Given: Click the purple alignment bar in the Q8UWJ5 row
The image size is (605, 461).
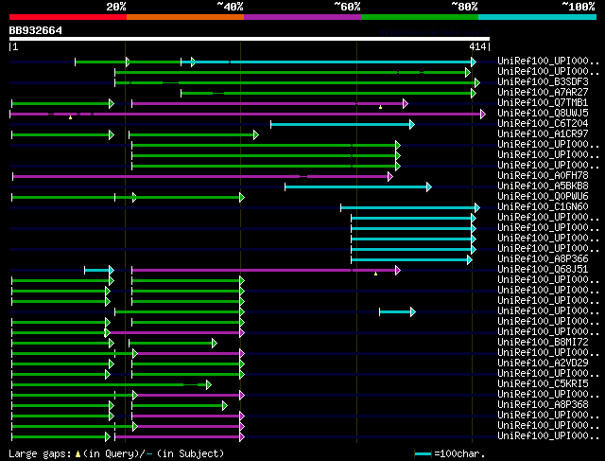Looking at the screenshot, I should (246, 114).
